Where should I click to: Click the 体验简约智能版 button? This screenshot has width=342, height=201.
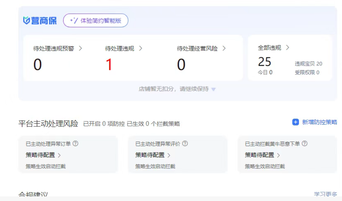coord(96,21)
